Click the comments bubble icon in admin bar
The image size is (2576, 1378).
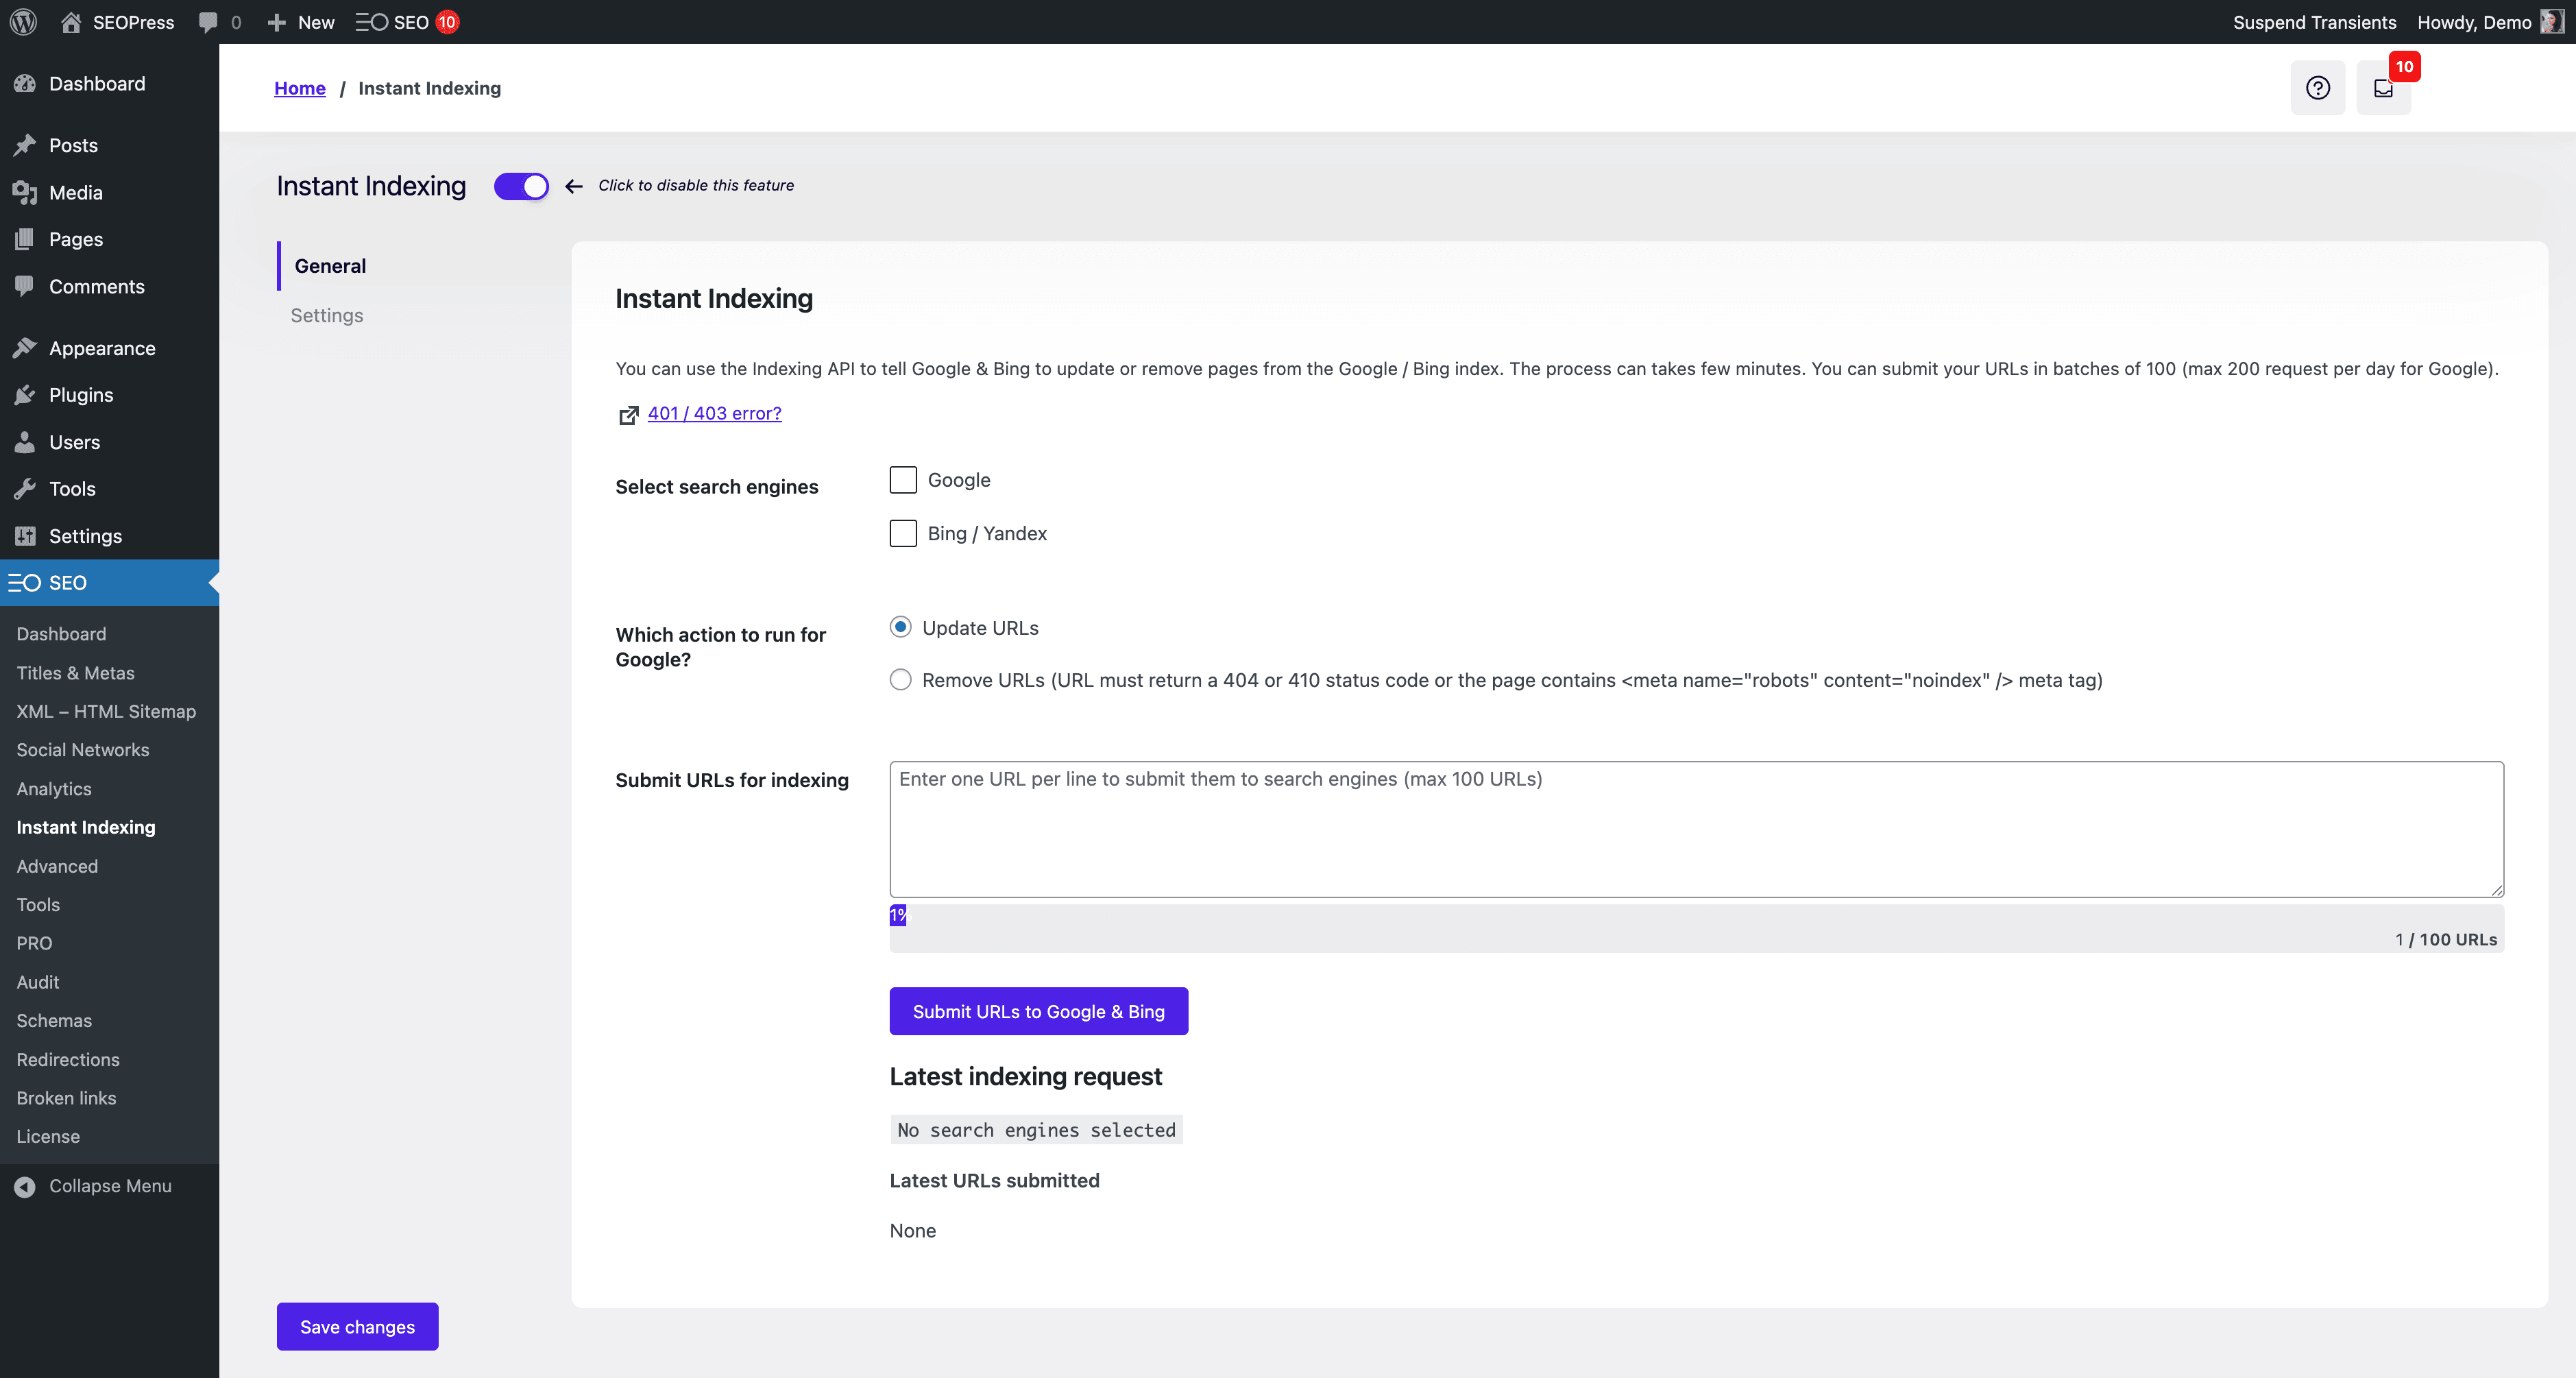[208, 22]
